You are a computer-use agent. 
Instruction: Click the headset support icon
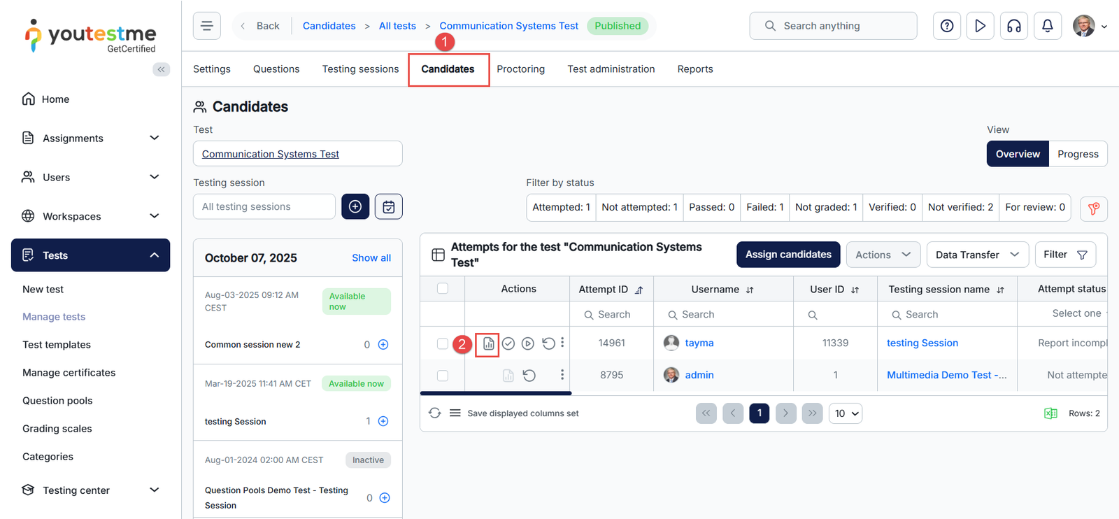coord(1013,26)
